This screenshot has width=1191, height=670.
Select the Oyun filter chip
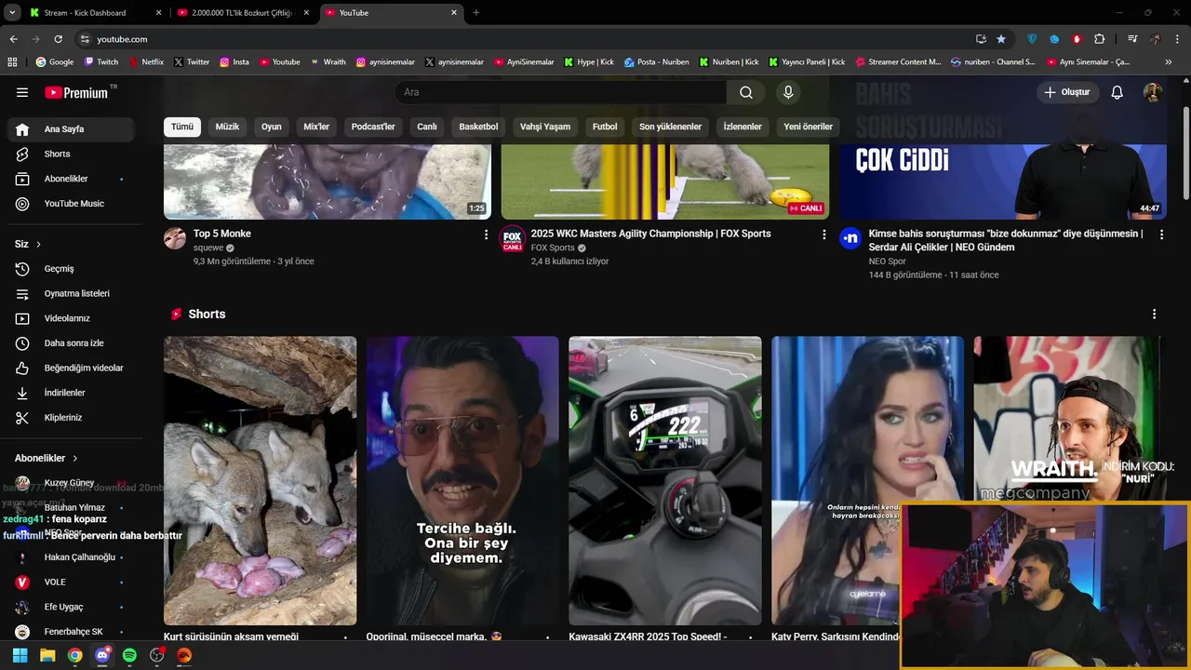pyautogui.click(x=271, y=127)
